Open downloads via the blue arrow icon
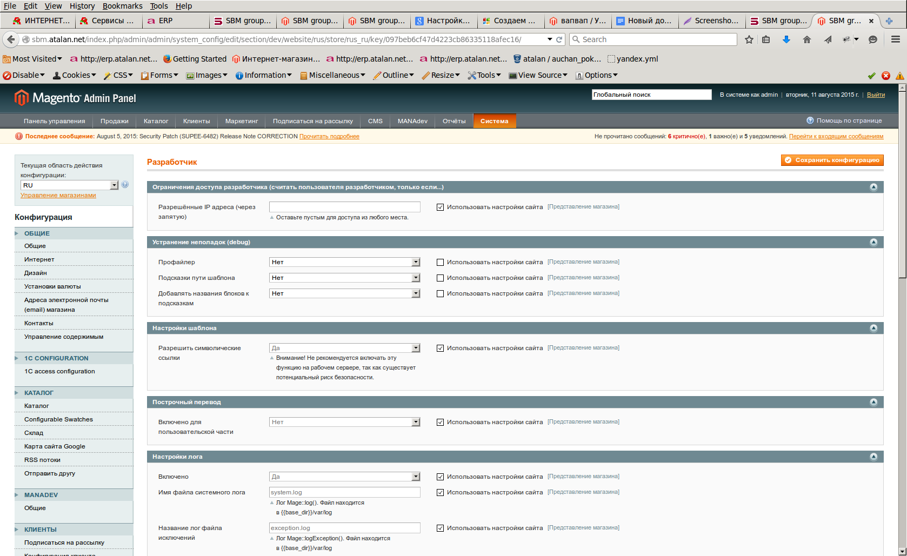Image resolution: width=907 pixels, height=556 pixels. [x=786, y=39]
